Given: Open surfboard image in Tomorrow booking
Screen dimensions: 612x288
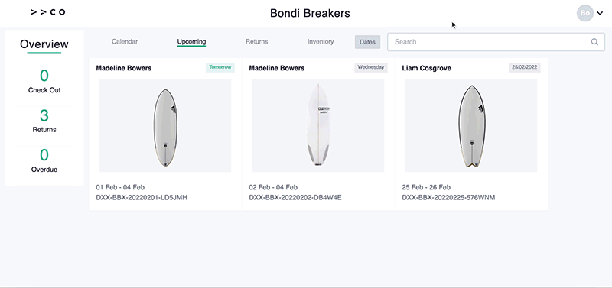Looking at the screenshot, I should click(x=165, y=125).
